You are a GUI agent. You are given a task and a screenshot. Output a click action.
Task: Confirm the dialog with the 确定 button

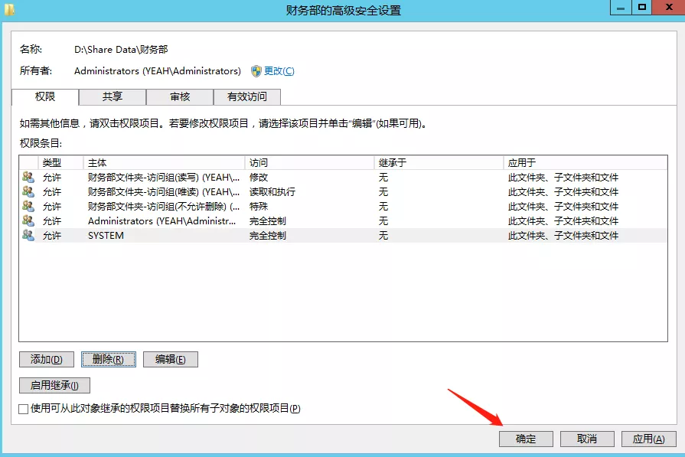click(x=526, y=439)
